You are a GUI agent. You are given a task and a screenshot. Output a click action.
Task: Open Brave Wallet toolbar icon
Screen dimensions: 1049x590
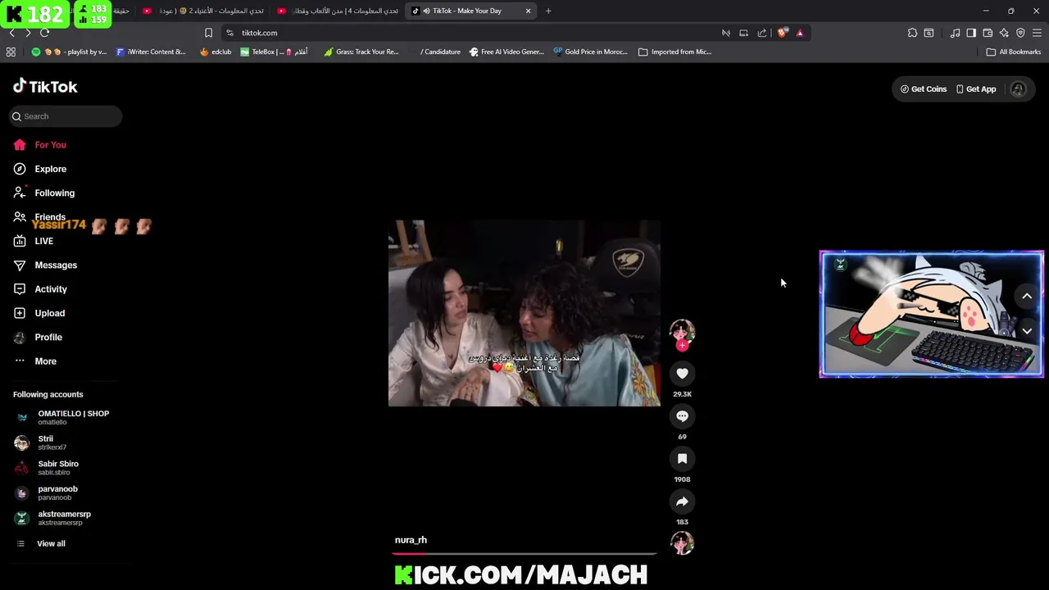point(988,33)
